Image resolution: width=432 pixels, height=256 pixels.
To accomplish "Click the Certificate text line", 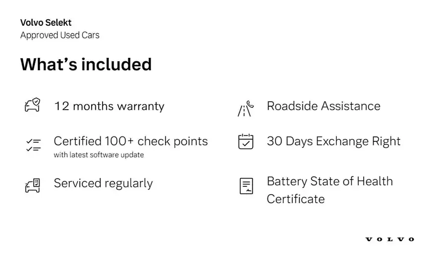I will click(296, 199).
